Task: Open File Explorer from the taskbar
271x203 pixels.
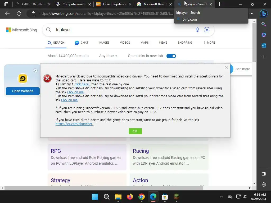Action: [118, 197]
